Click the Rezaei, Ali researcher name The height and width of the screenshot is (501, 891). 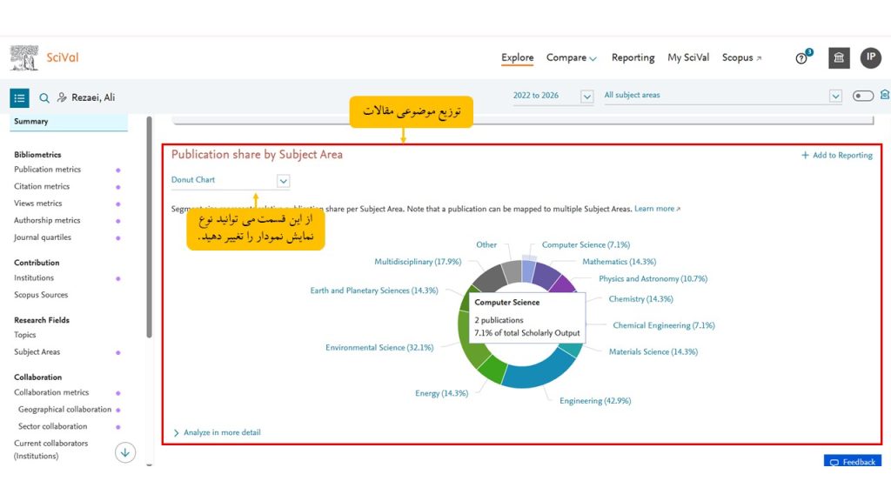tap(93, 97)
